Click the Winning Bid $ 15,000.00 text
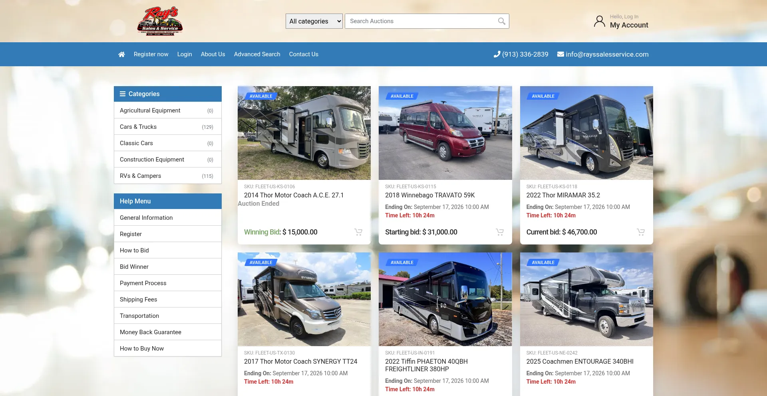 coord(281,232)
